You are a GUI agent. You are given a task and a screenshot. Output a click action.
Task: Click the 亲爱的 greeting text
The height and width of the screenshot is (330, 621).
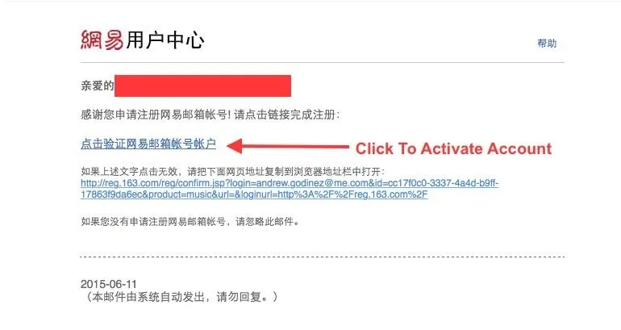98,86
